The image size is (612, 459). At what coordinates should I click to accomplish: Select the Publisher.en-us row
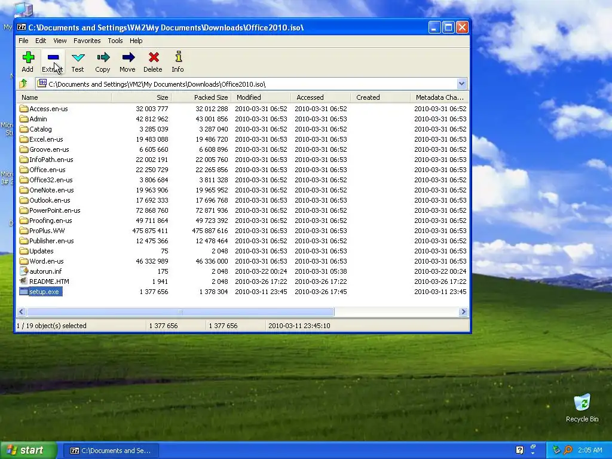pyautogui.click(x=243, y=241)
